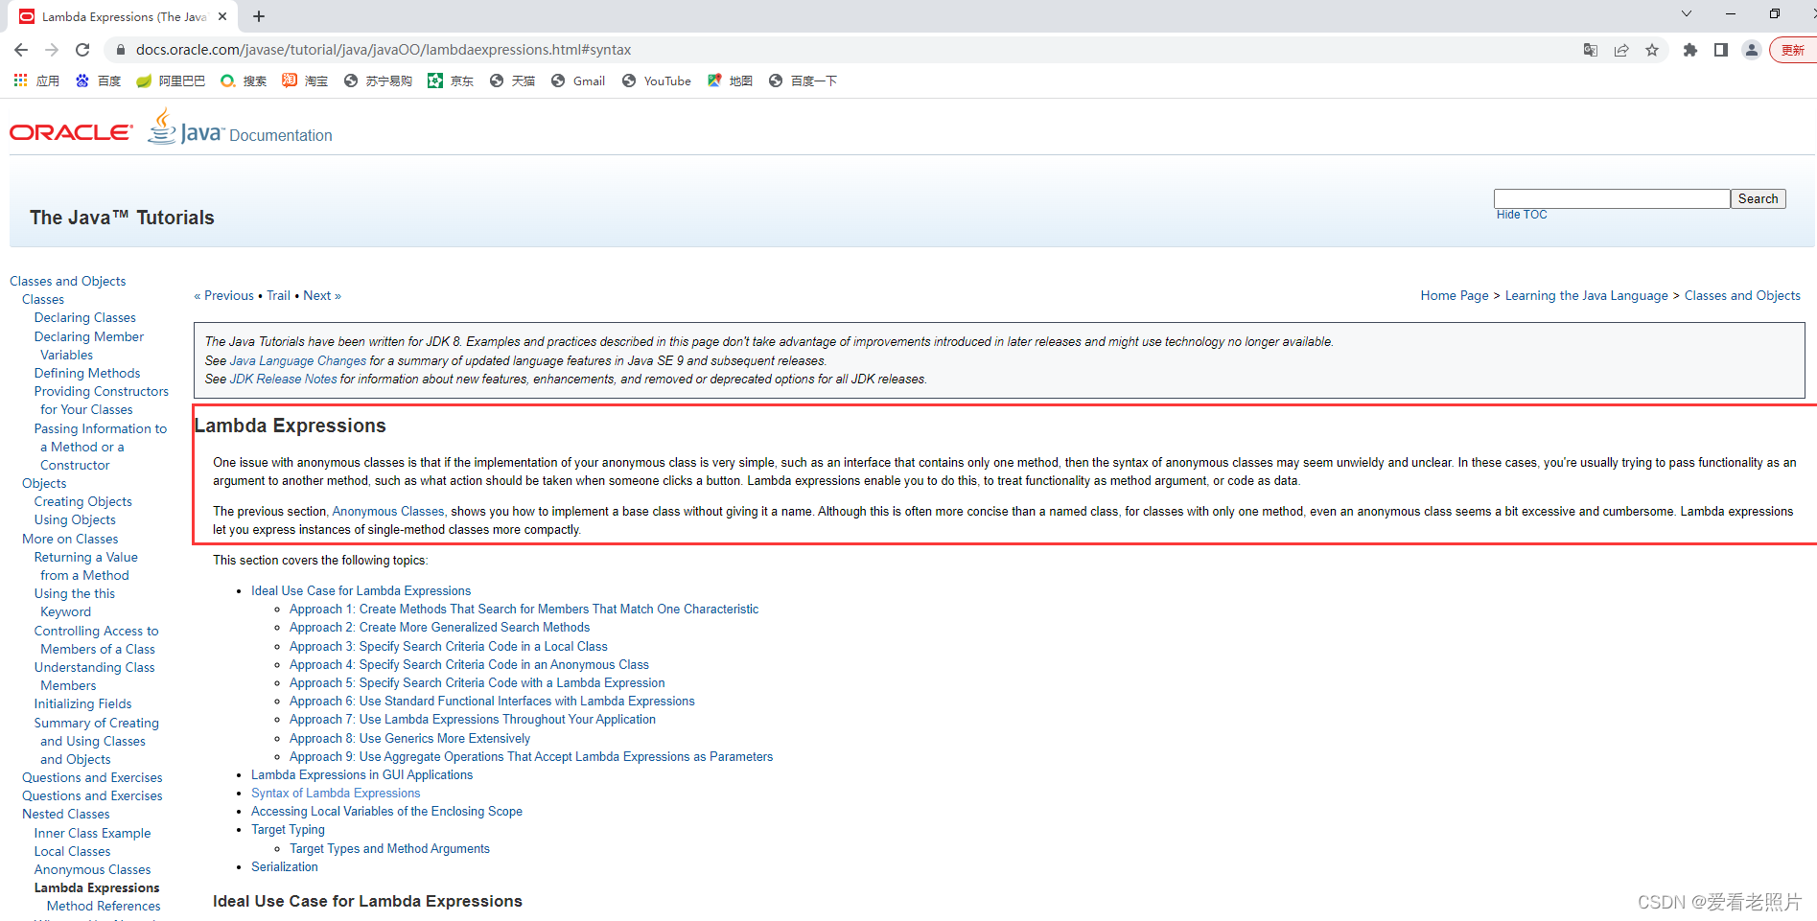This screenshot has height=921, width=1817.
Task: Jump to Target Typing topic
Action: [x=288, y=830]
